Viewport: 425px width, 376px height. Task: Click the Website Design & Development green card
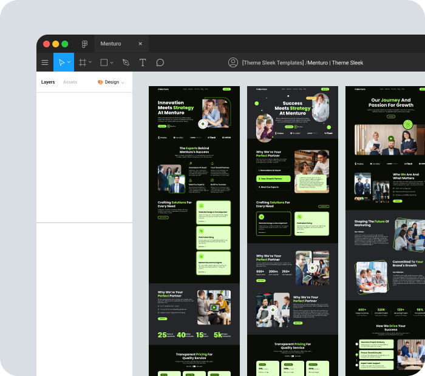[214, 212]
